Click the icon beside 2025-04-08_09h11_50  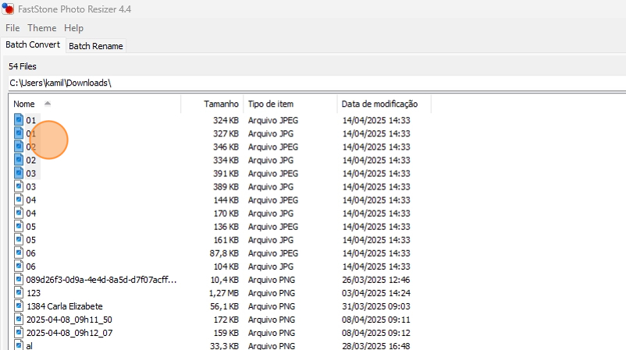click(20, 320)
